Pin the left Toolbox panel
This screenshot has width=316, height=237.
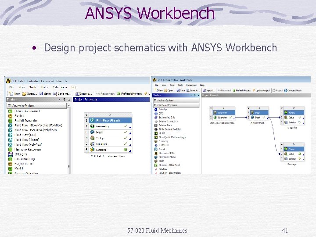(x=64, y=100)
